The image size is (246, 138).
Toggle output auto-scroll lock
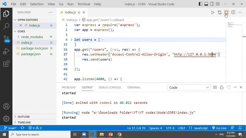(x=222, y=87)
